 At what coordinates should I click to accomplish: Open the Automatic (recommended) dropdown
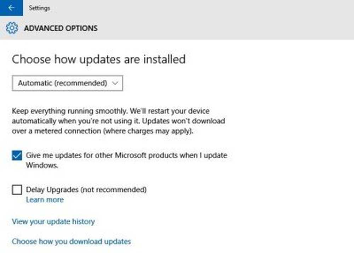click(67, 83)
